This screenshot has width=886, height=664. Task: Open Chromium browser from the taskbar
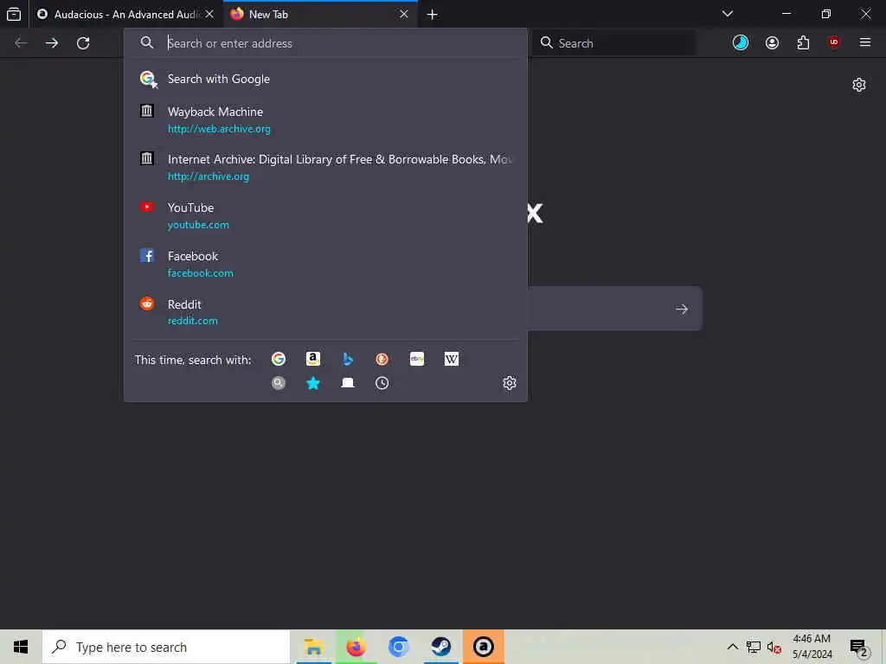coord(398,647)
